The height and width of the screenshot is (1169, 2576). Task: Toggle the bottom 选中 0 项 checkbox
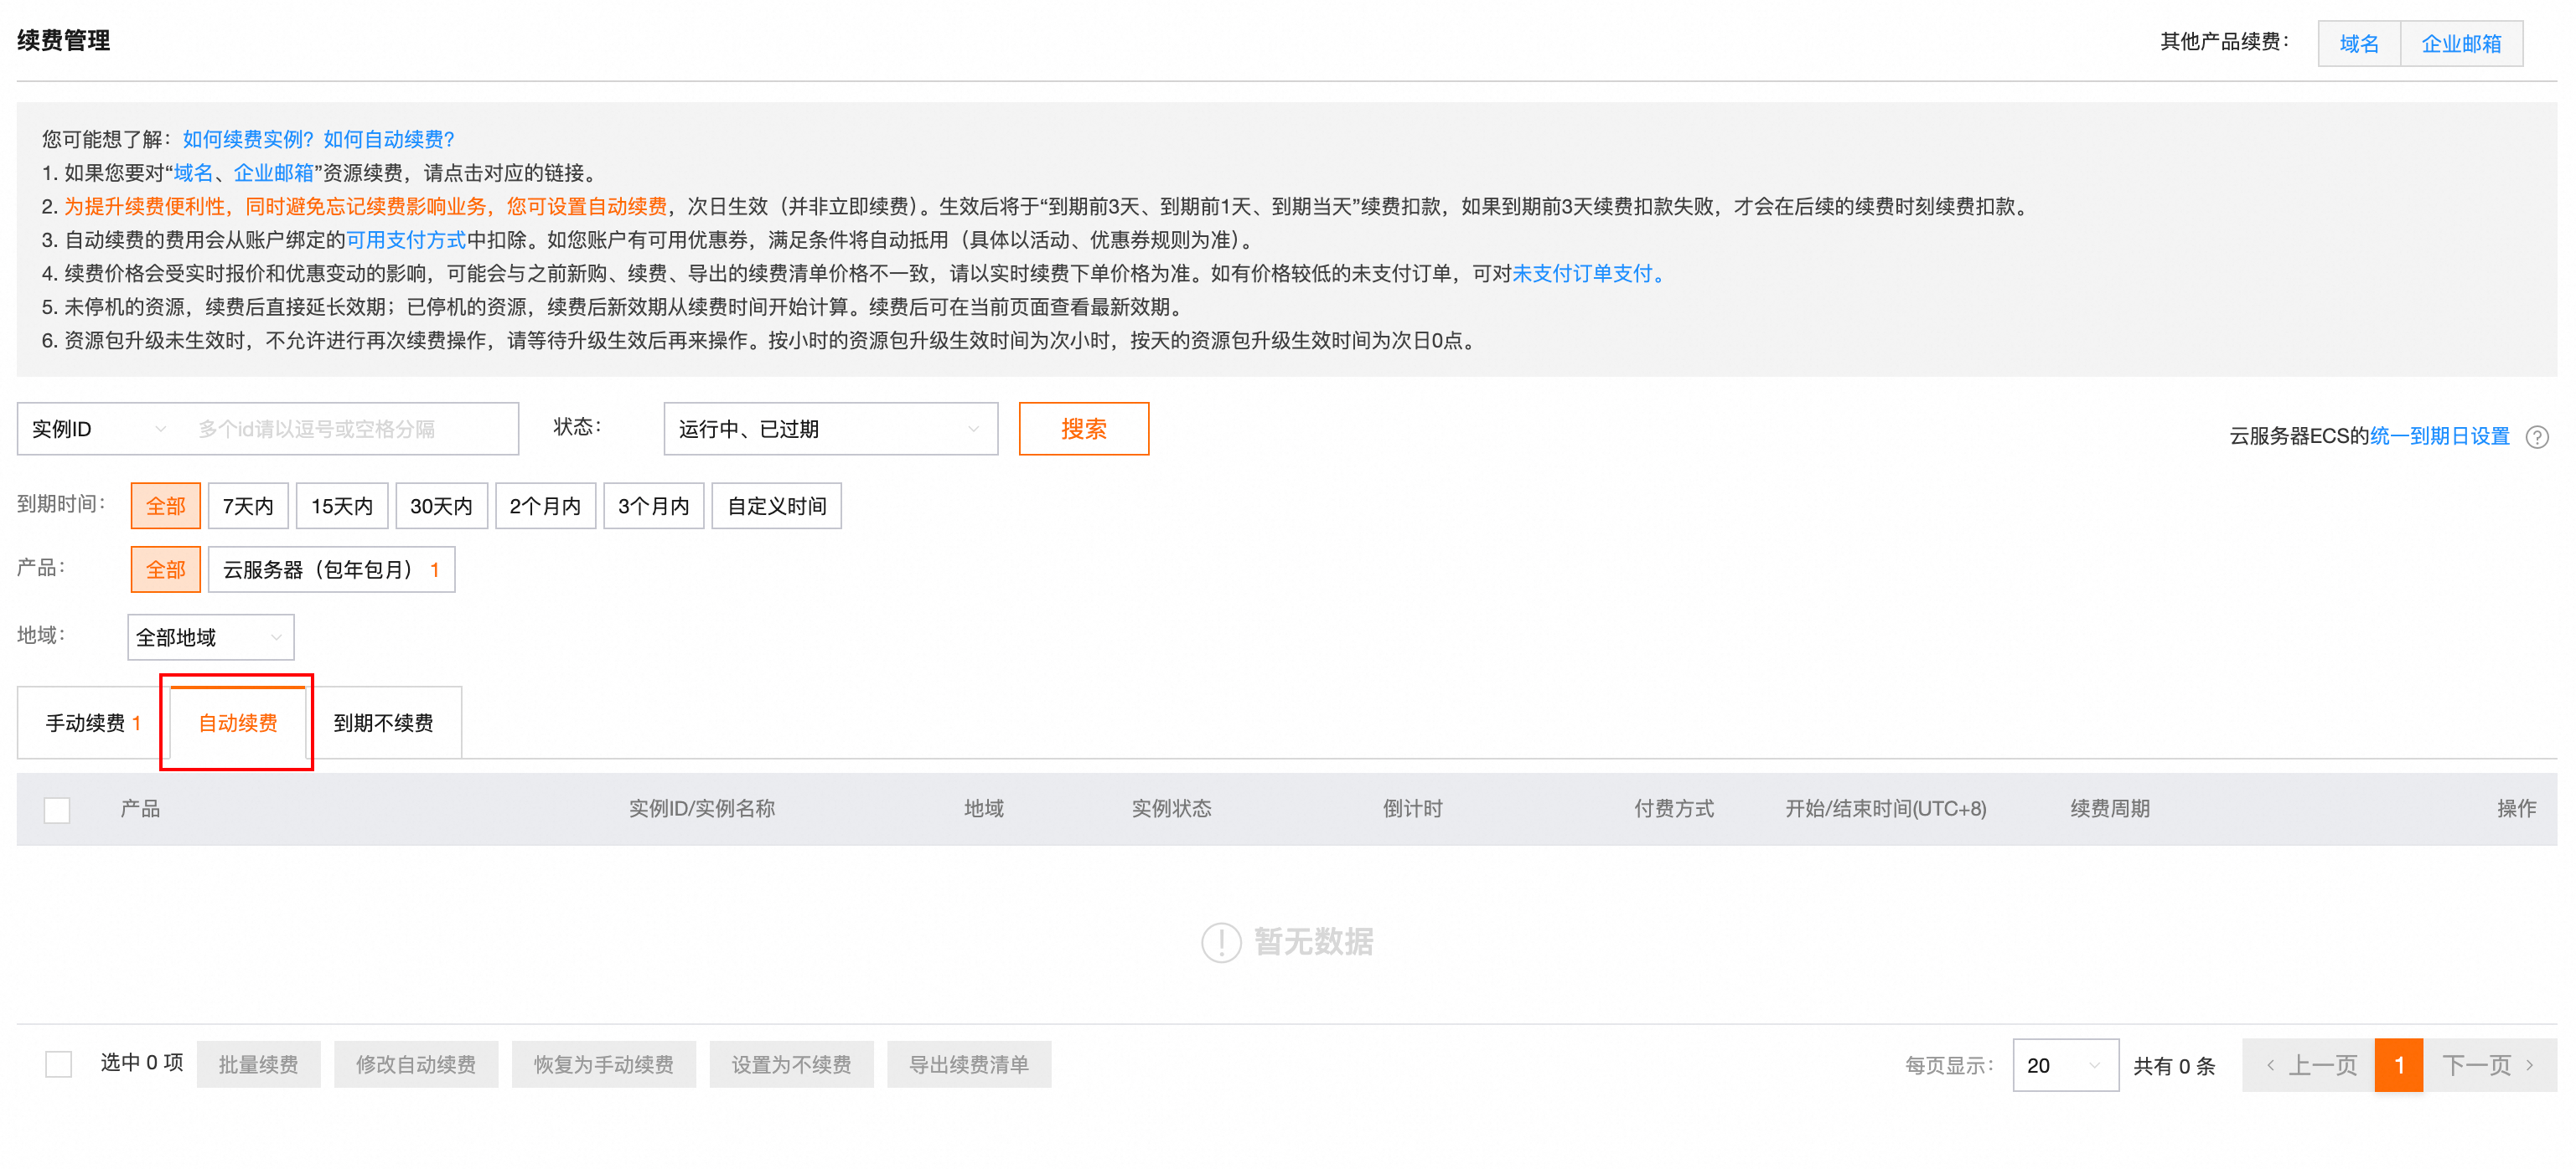(59, 1064)
